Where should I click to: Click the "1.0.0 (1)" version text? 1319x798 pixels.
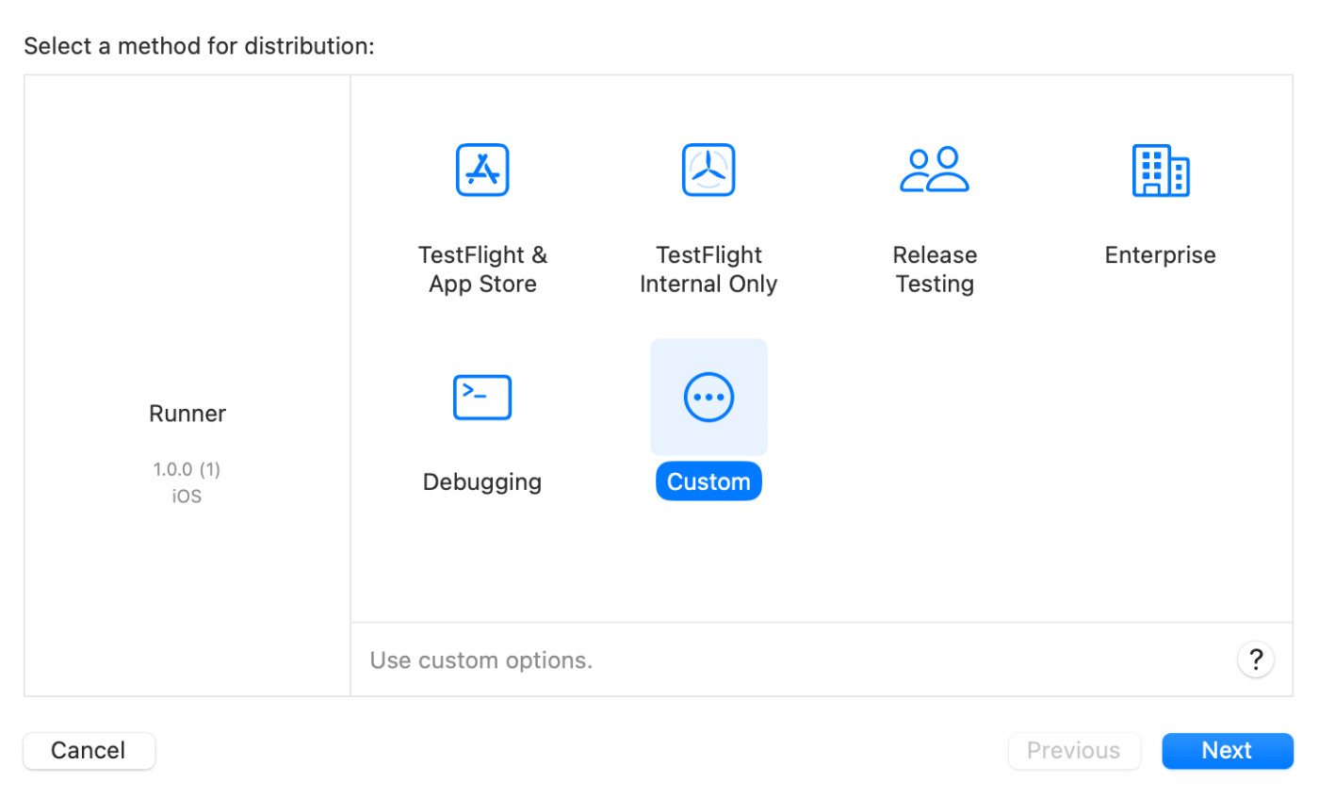click(187, 469)
